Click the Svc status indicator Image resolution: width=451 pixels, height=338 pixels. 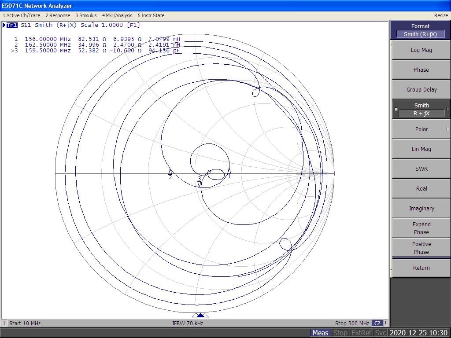tap(380, 333)
